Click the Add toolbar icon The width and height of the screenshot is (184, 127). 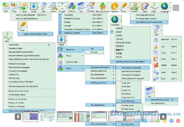[x=5, y=6]
